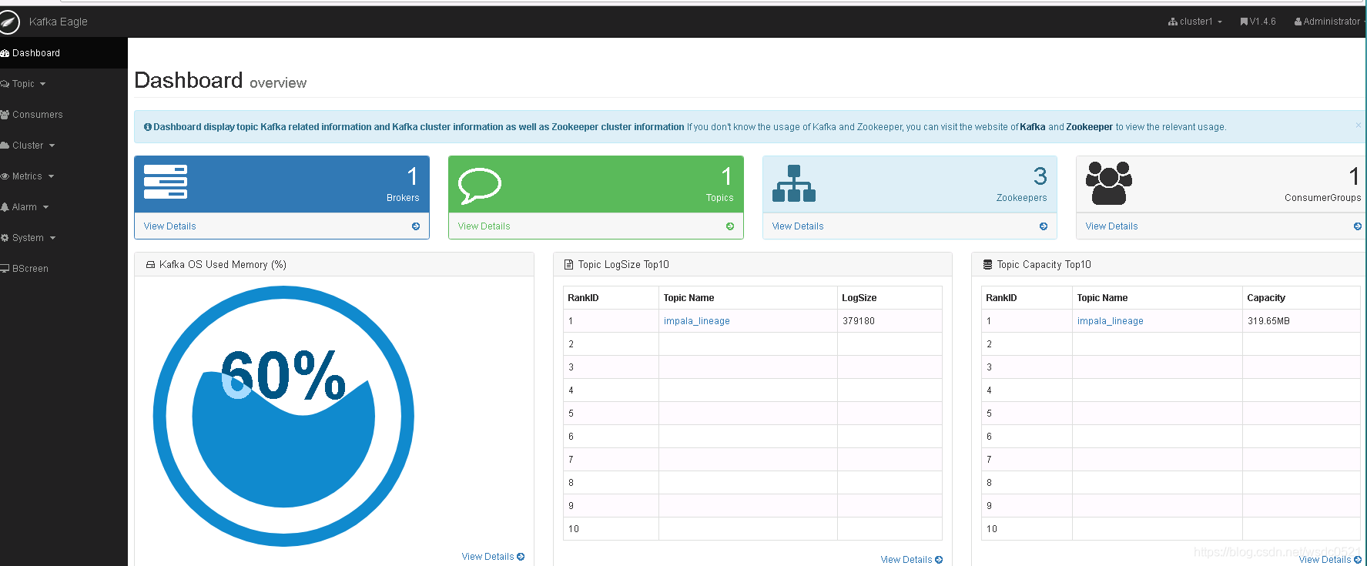Open View Details for Brokers
1367x566 pixels.
[x=170, y=226]
